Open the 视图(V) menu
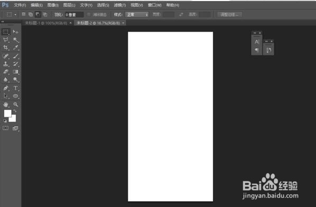316x207 pixels. click(137, 5)
